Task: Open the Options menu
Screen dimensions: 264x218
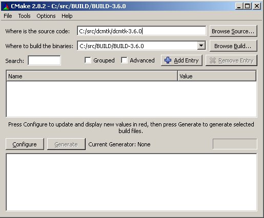Action: point(46,16)
